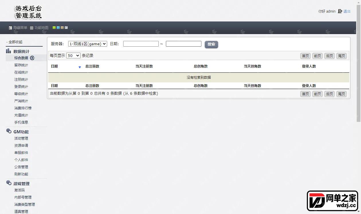This screenshot has height=214, width=361.
Task: Click the circular marker beside 综合数据
Action: [32, 58]
